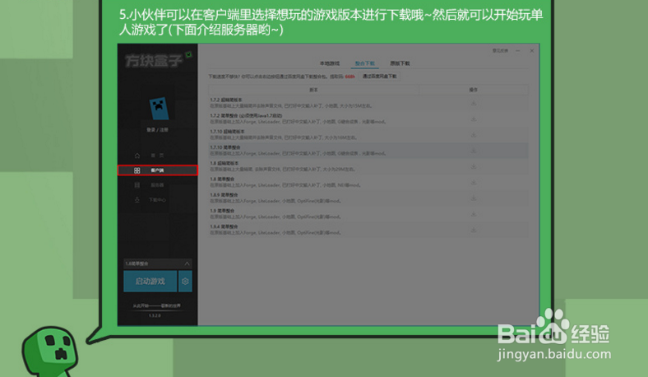
Task: Click the 1.3.2.0 version number text
Action: point(155,316)
